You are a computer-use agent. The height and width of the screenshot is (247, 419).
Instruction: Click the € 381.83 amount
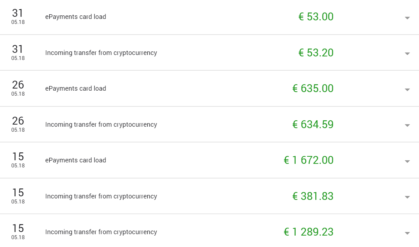pyautogui.click(x=313, y=196)
